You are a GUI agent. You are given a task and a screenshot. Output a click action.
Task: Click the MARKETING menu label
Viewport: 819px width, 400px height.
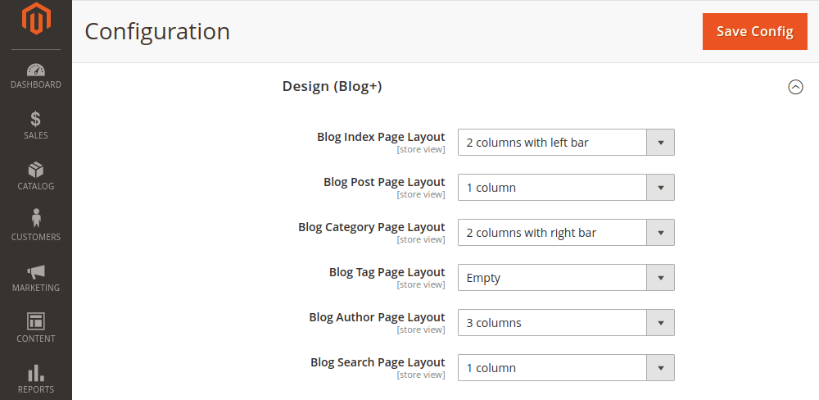tap(35, 288)
